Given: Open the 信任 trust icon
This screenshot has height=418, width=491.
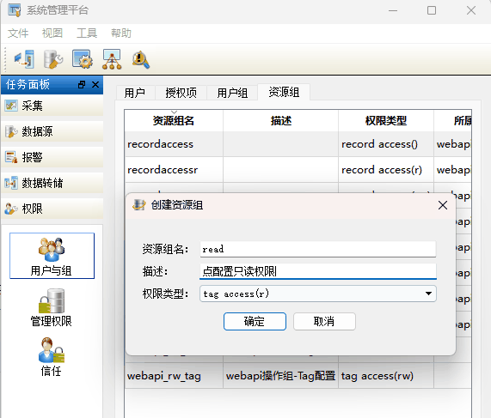Looking at the screenshot, I should click(x=52, y=350).
